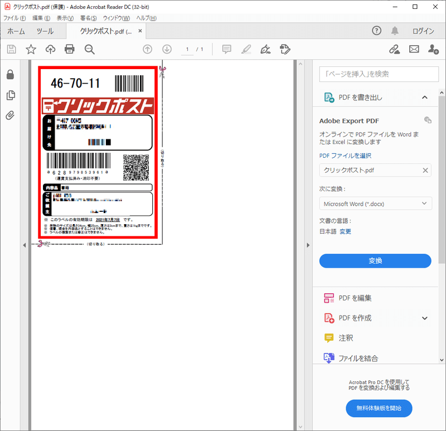
Task: Send file by email envelope icon
Action: [414, 49]
